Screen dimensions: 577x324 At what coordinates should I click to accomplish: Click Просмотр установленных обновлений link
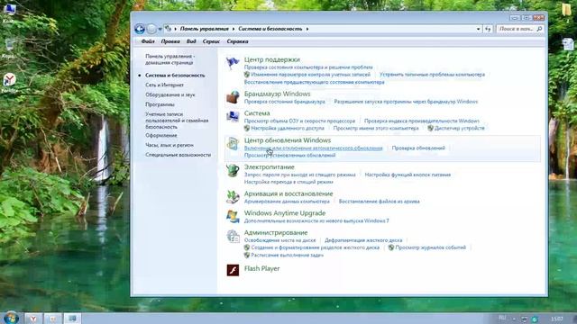point(289,156)
